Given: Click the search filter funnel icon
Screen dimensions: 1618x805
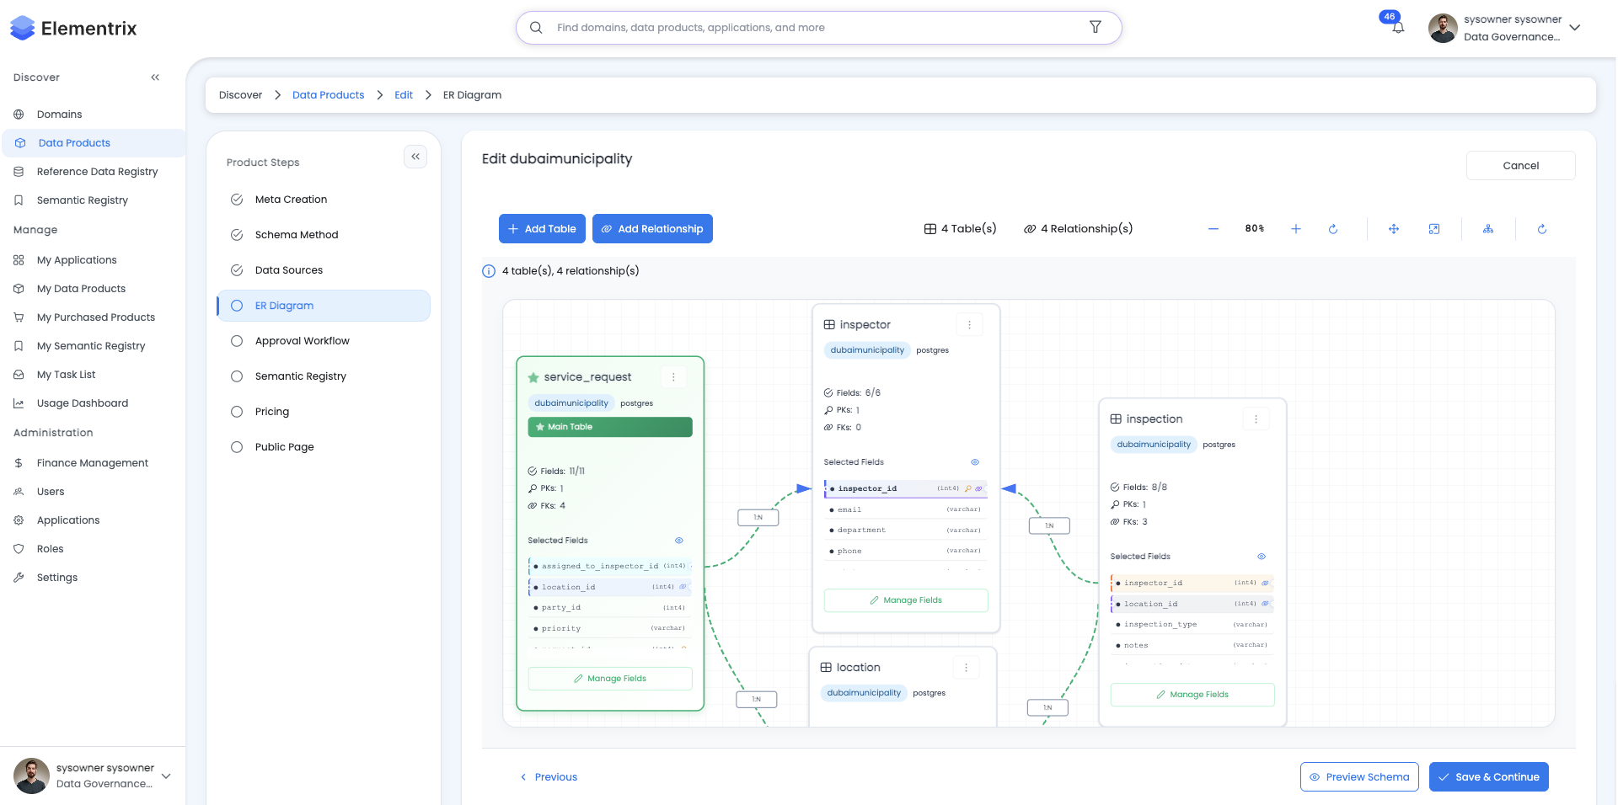Looking at the screenshot, I should (1096, 27).
